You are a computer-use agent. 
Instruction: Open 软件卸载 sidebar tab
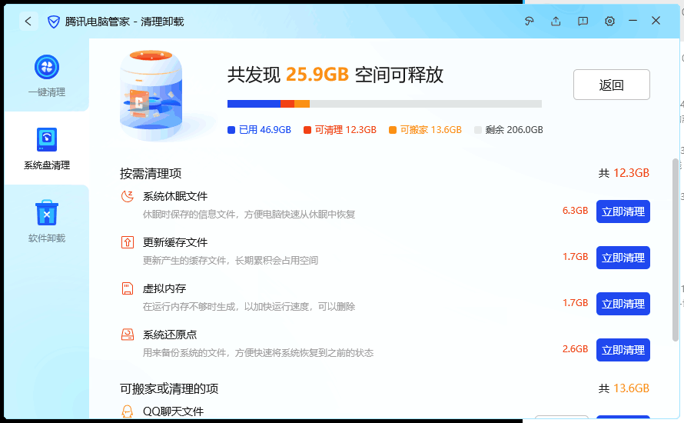click(x=47, y=221)
